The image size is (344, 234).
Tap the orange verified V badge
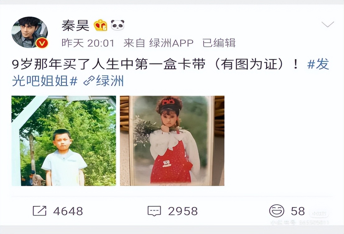click(x=42, y=43)
